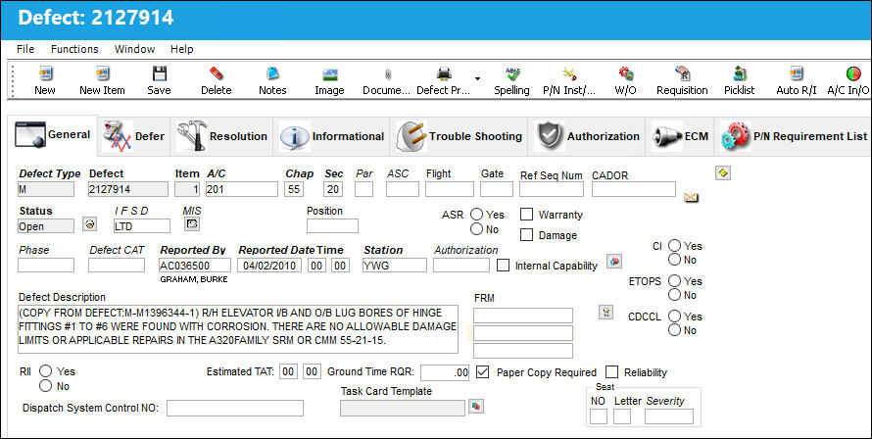Click the yellow diamond icon beside CADOR
Viewport: 872px width, 439px height.
722,173
